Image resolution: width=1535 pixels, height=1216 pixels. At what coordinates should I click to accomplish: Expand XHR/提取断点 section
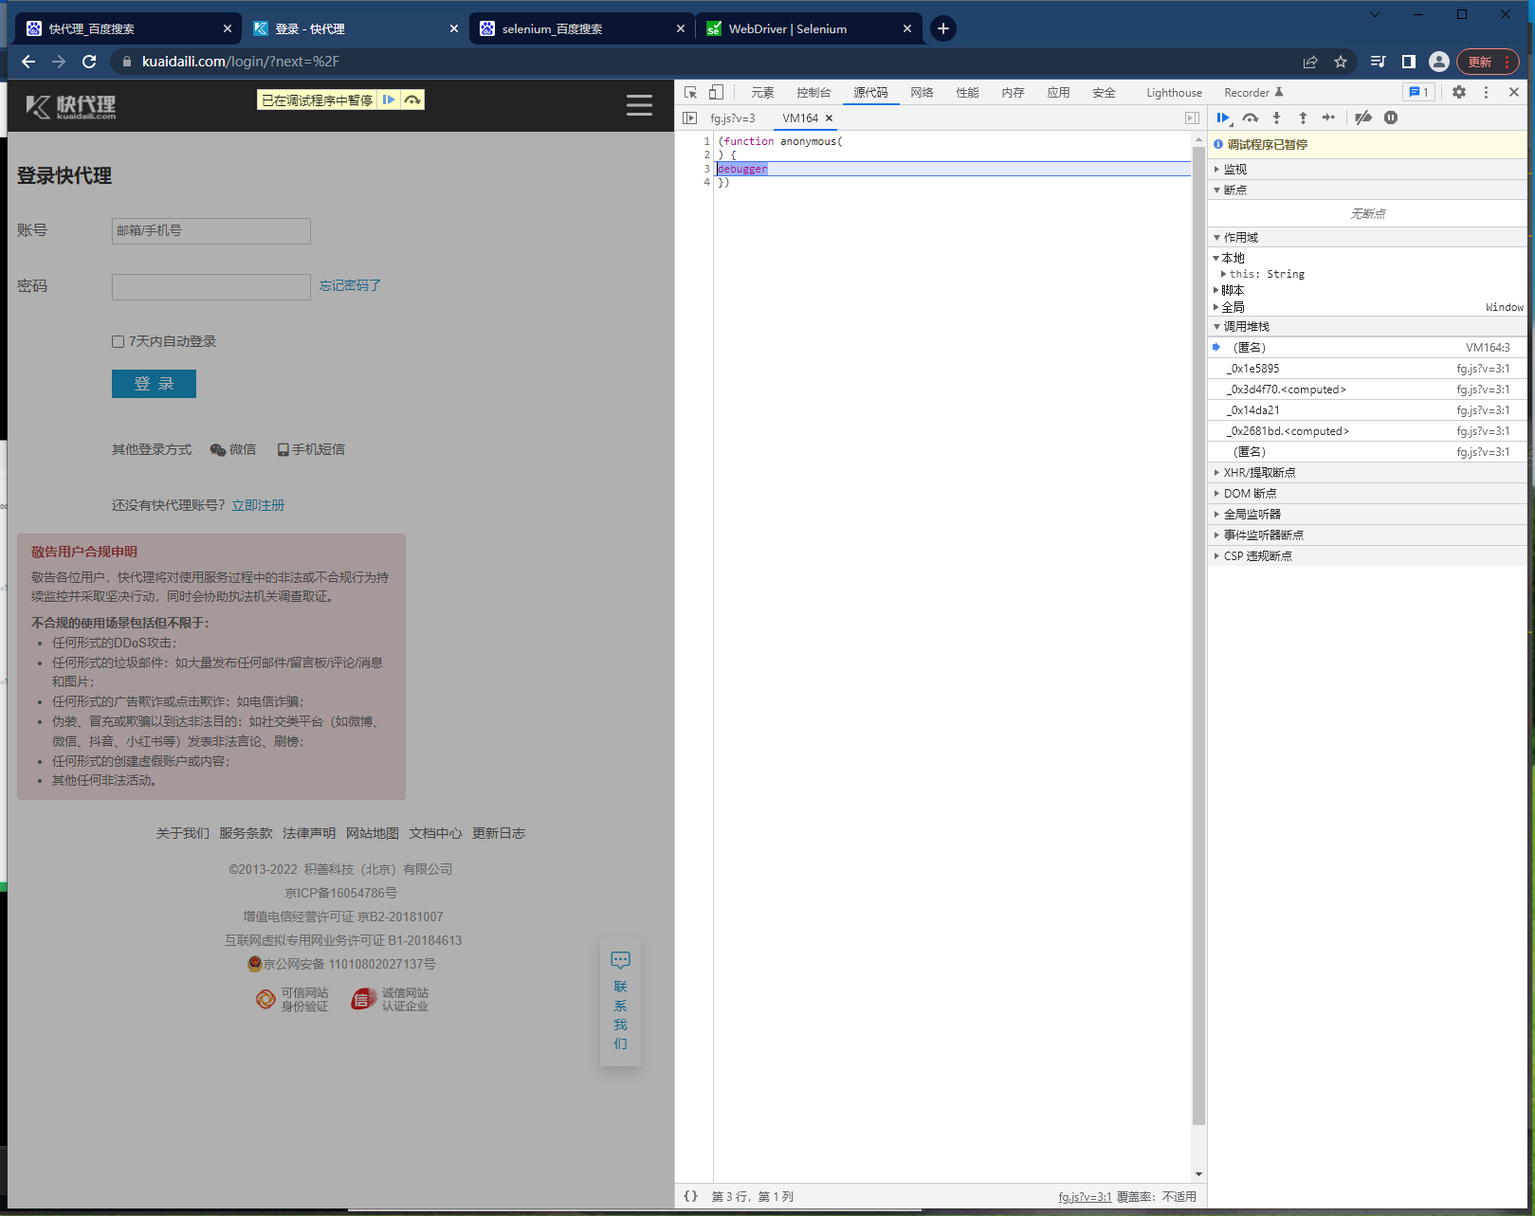[1368, 472]
